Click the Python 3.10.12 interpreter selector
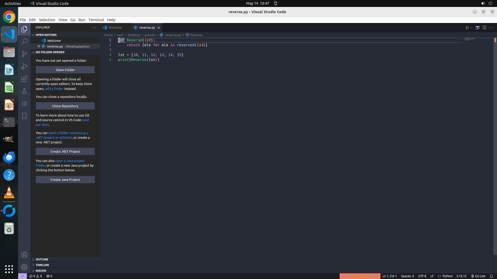 coord(461,276)
